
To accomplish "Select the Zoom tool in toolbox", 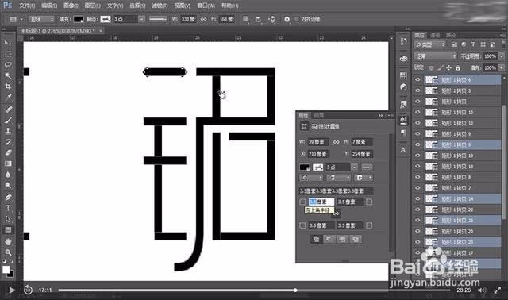I will point(8,252).
